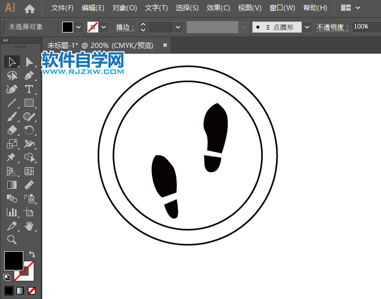Click the 不透明度 opacity panel link
The width and height of the screenshot is (381, 299).
pos(332,27)
